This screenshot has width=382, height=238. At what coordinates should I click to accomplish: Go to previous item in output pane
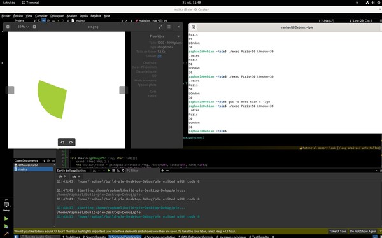(99, 171)
